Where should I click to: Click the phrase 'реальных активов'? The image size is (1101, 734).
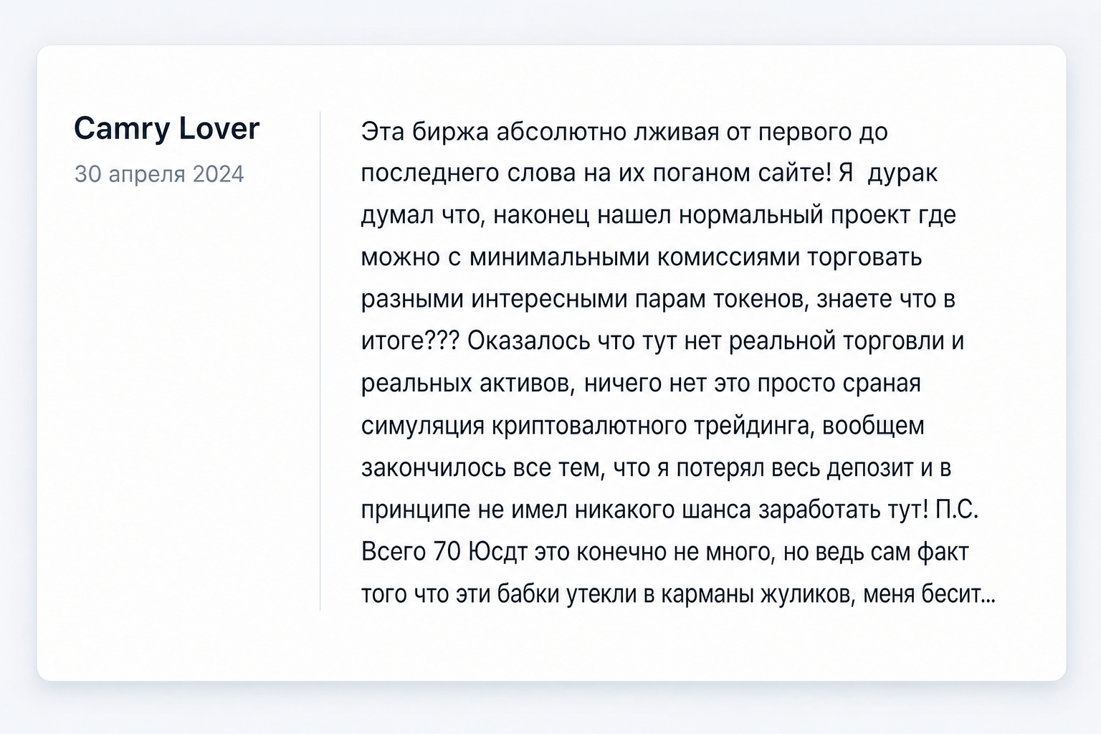467,383
